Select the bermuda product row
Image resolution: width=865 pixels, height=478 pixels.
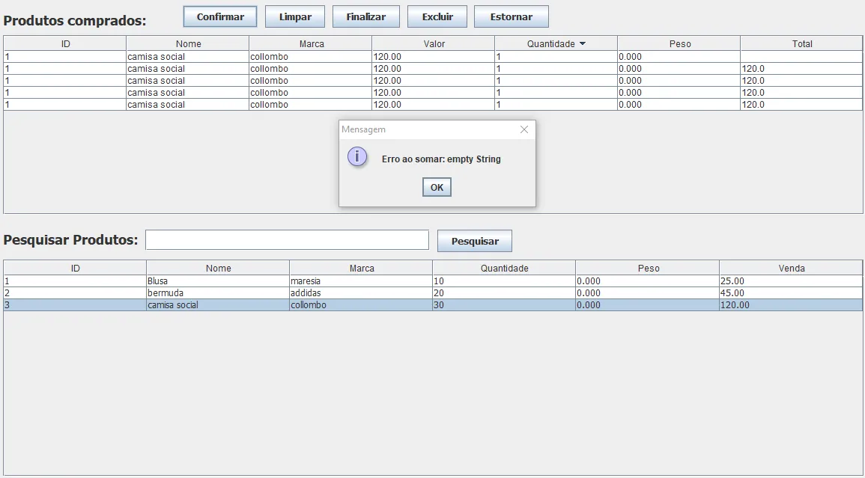[x=217, y=293]
